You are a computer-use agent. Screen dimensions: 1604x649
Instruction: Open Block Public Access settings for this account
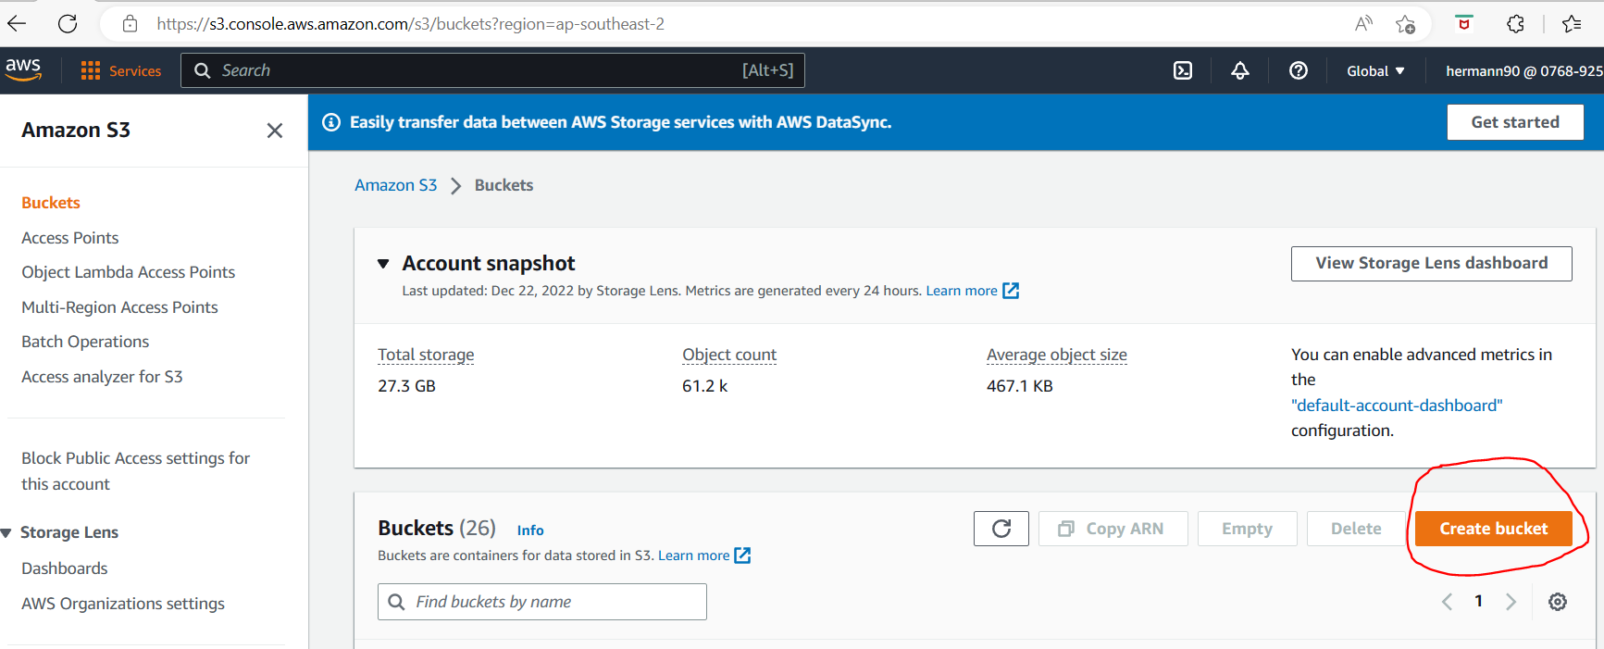[x=136, y=471]
